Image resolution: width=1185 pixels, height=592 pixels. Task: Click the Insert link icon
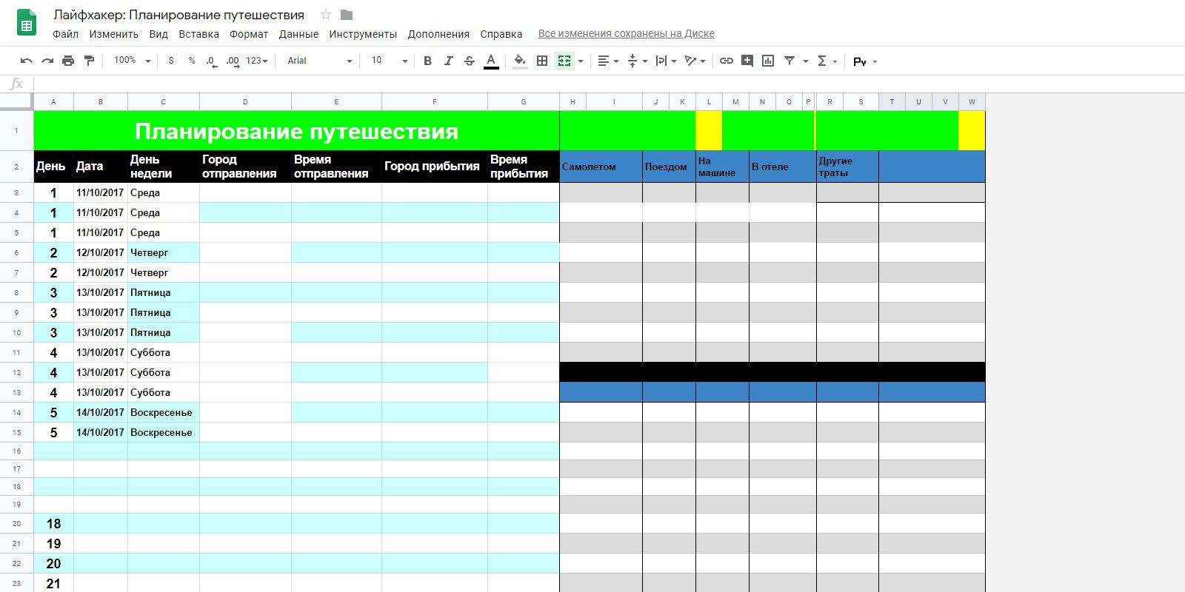[727, 61]
